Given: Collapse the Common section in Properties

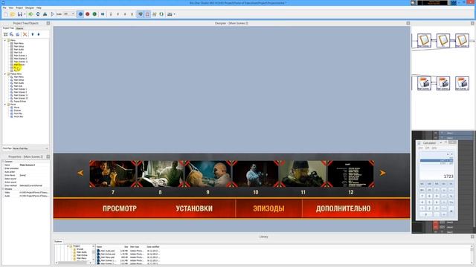Looking at the screenshot, I should pos(3,162).
